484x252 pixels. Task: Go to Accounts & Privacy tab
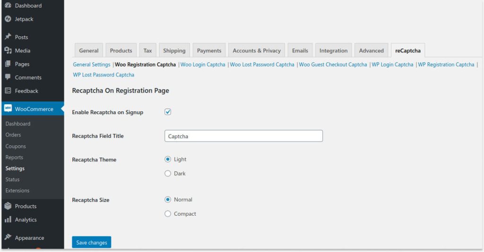257,50
